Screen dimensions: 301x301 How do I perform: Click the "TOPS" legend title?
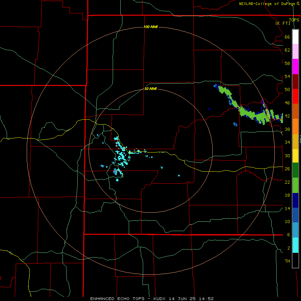tap(294, 20)
